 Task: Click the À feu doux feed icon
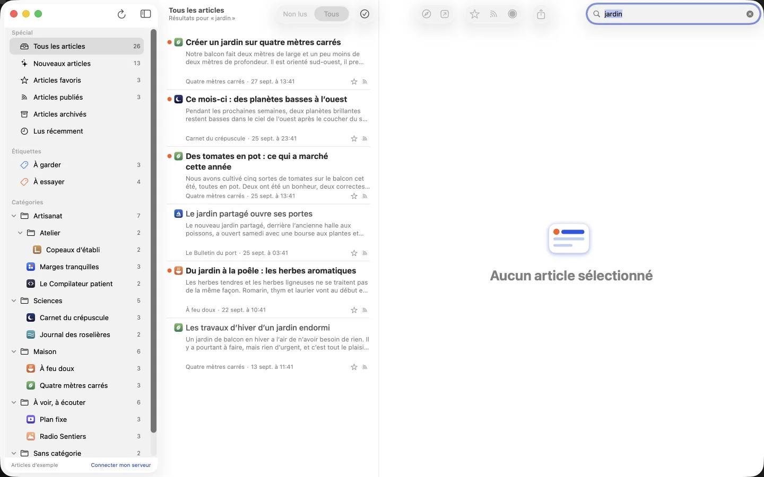31,368
